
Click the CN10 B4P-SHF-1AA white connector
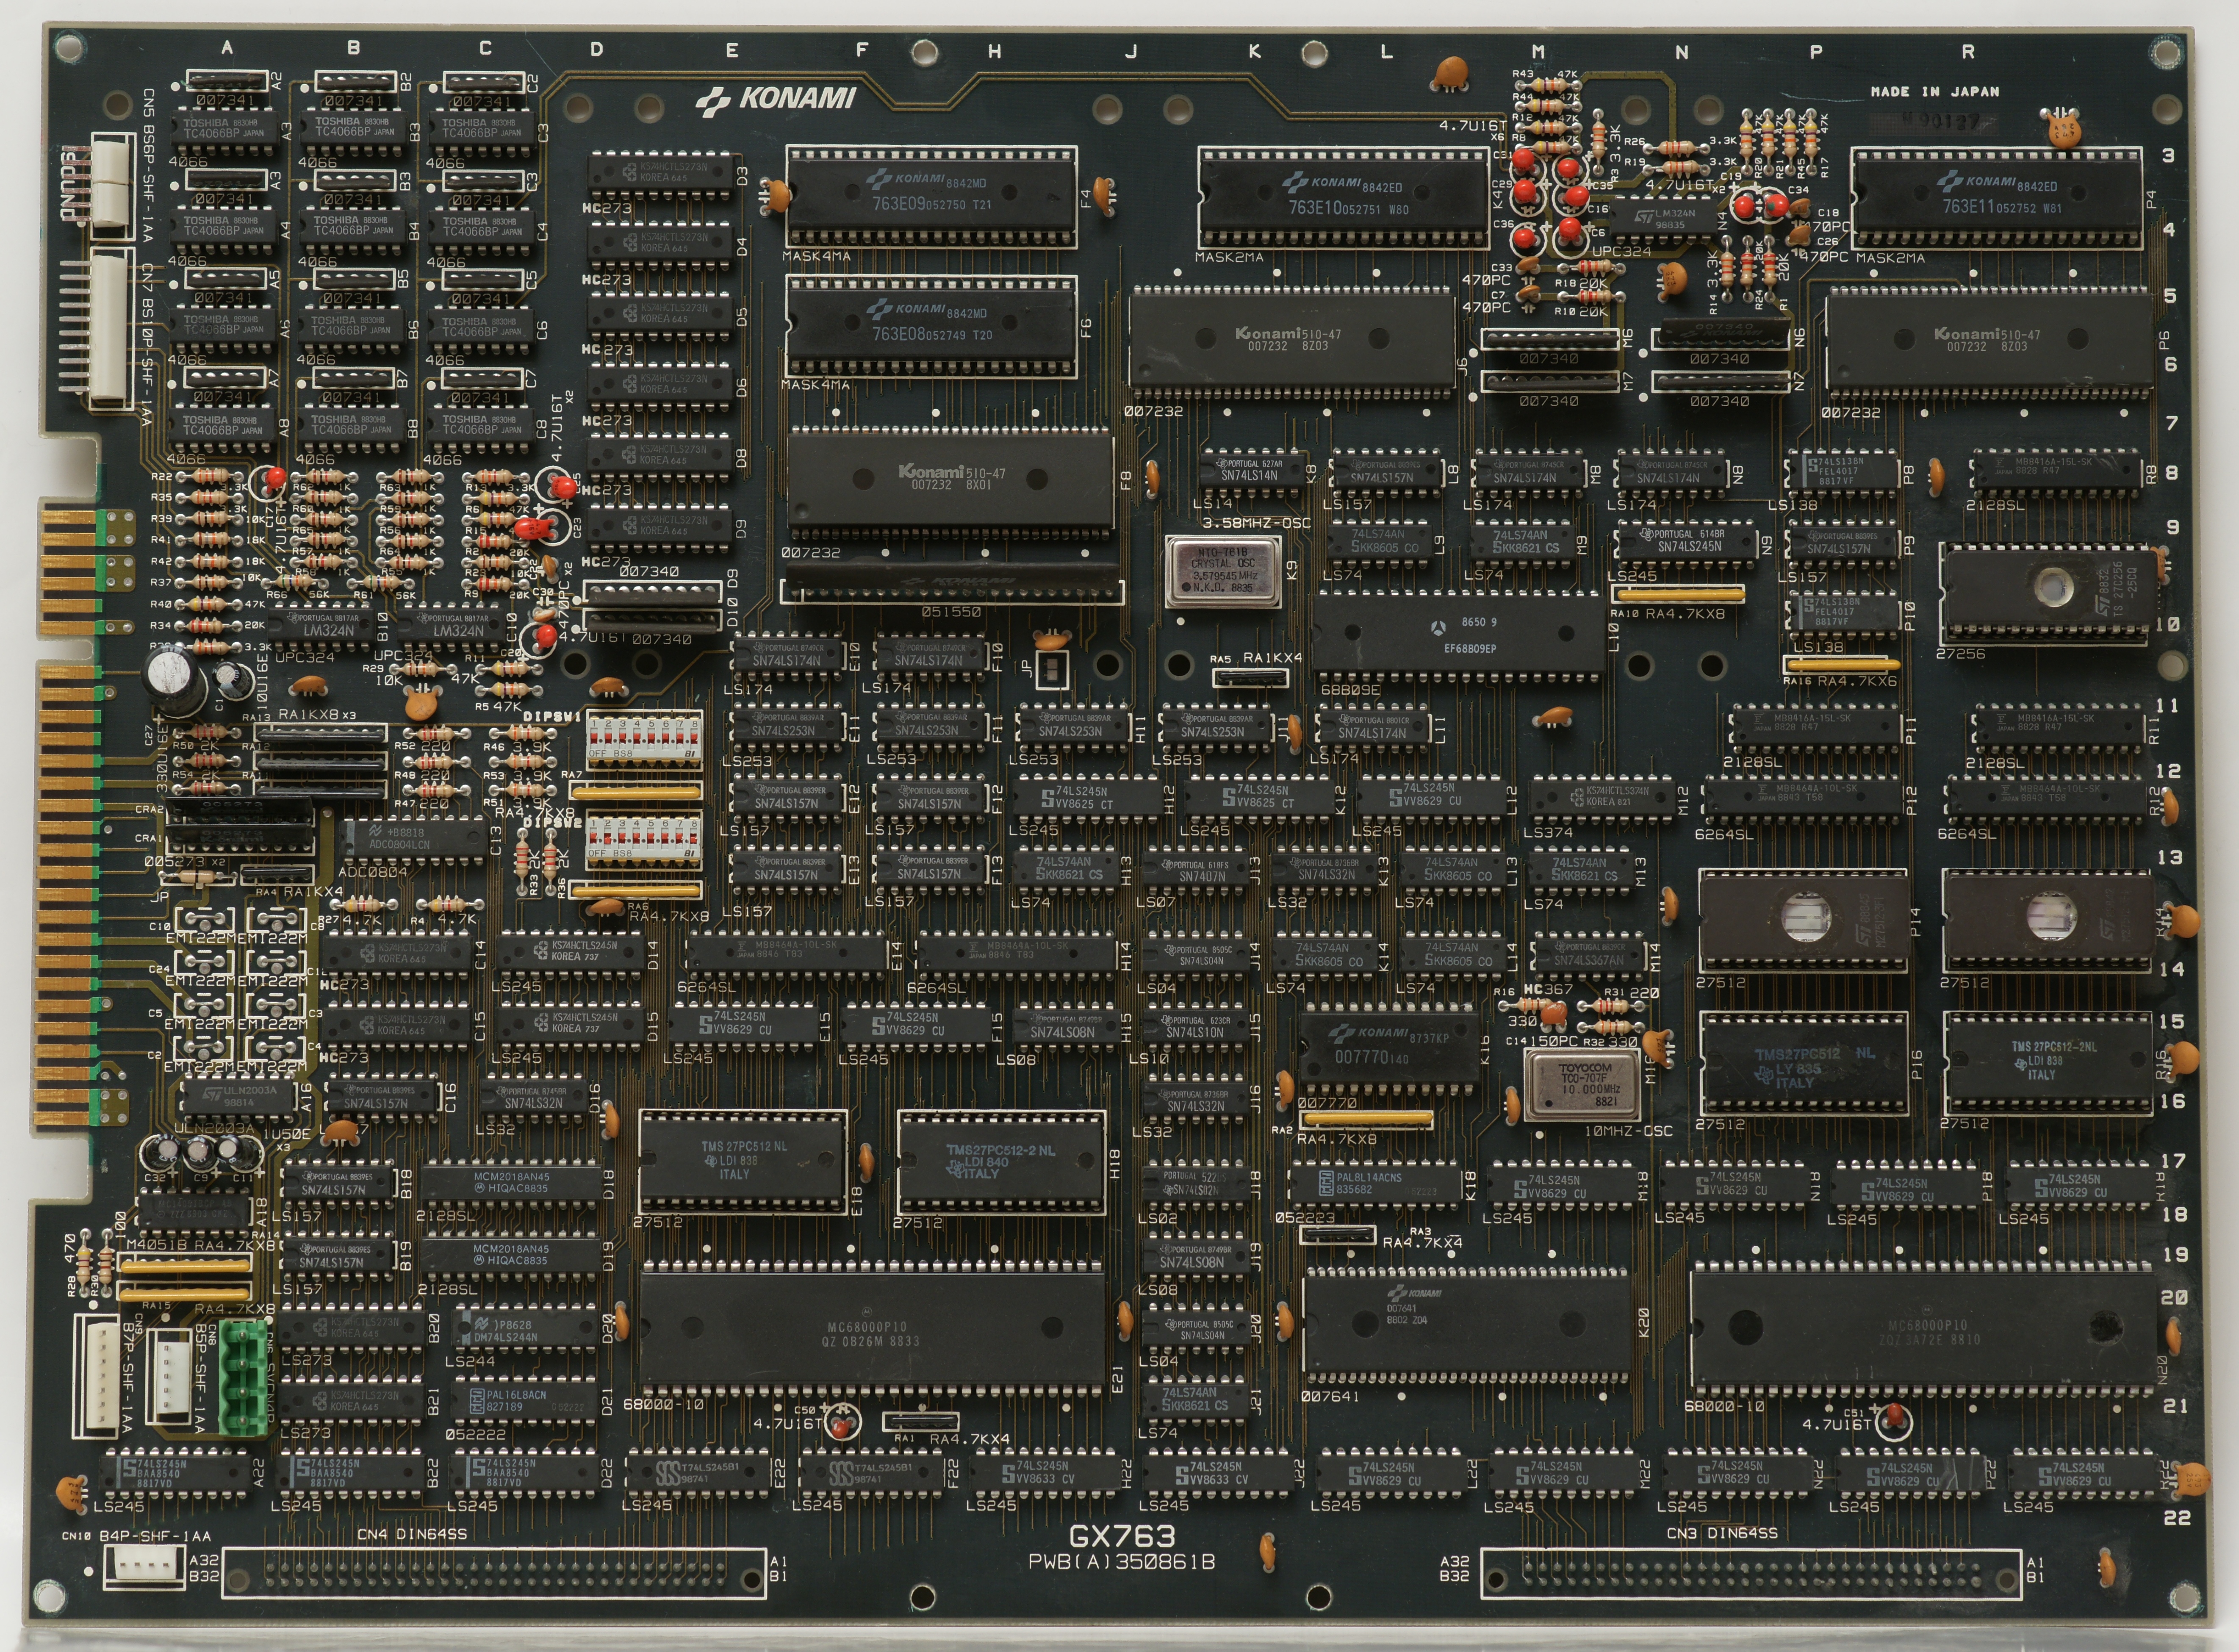pyautogui.click(x=145, y=1562)
